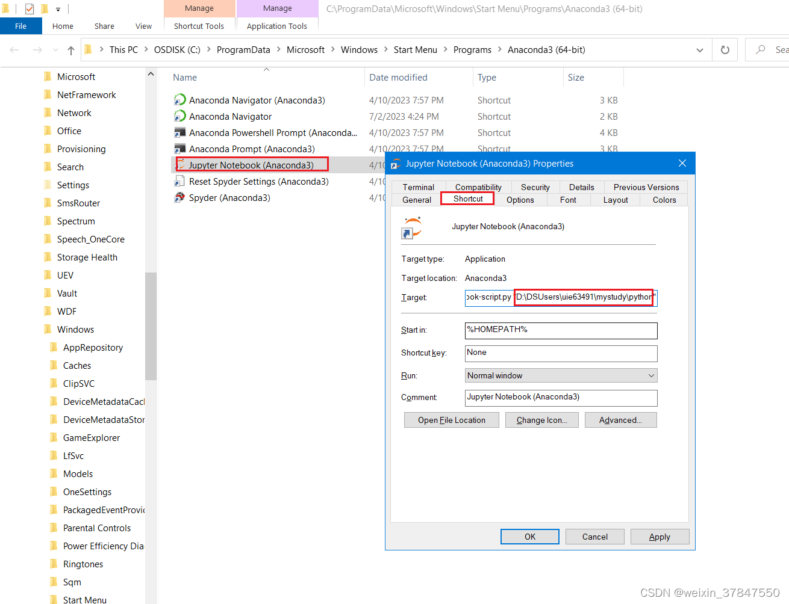This screenshot has width=789, height=604.
Task: Click the Reset Spyder Settings file icon
Action: tap(179, 181)
